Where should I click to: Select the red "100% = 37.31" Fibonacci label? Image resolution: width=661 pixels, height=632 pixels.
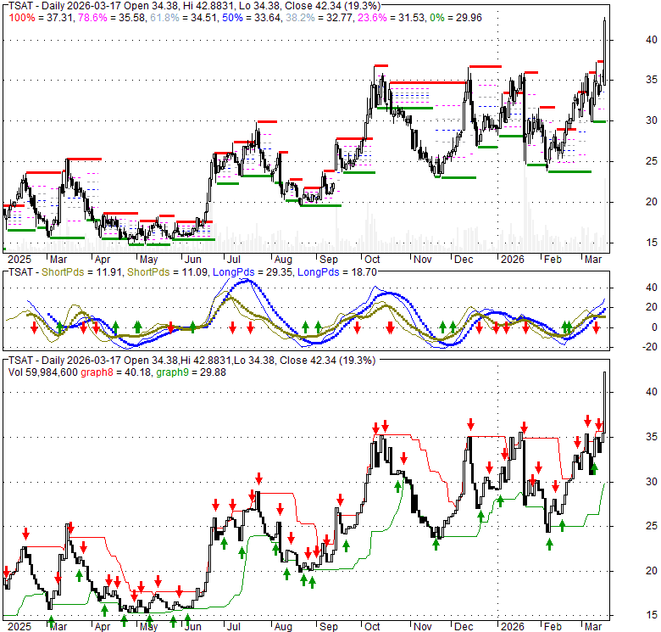tap(42, 18)
